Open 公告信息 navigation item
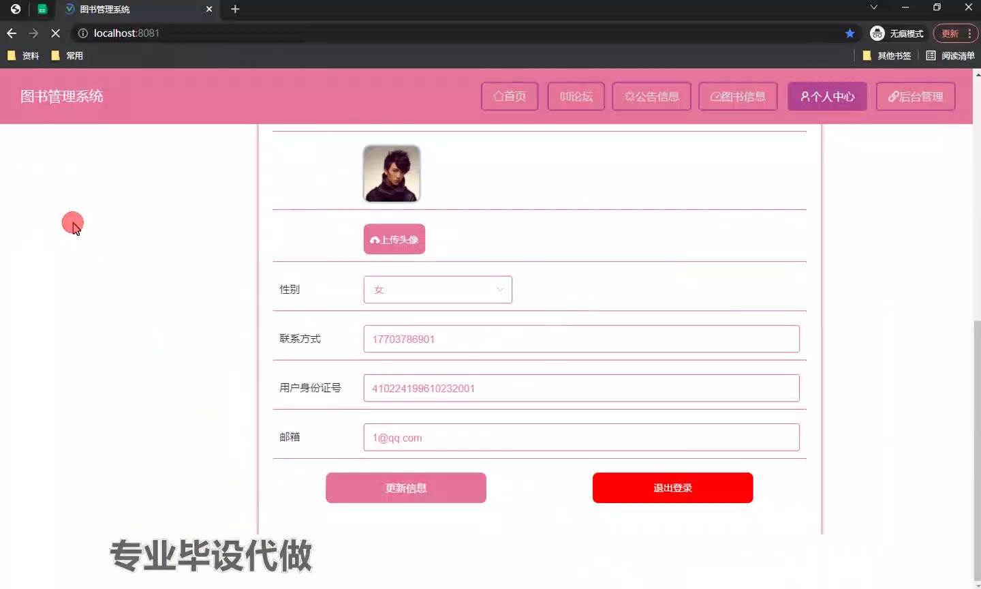Screen dimensions: 981x589 coord(652,96)
